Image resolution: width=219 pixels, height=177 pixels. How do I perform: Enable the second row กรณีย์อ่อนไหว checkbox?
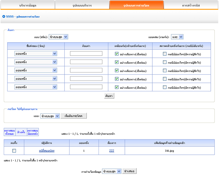click(165, 62)
